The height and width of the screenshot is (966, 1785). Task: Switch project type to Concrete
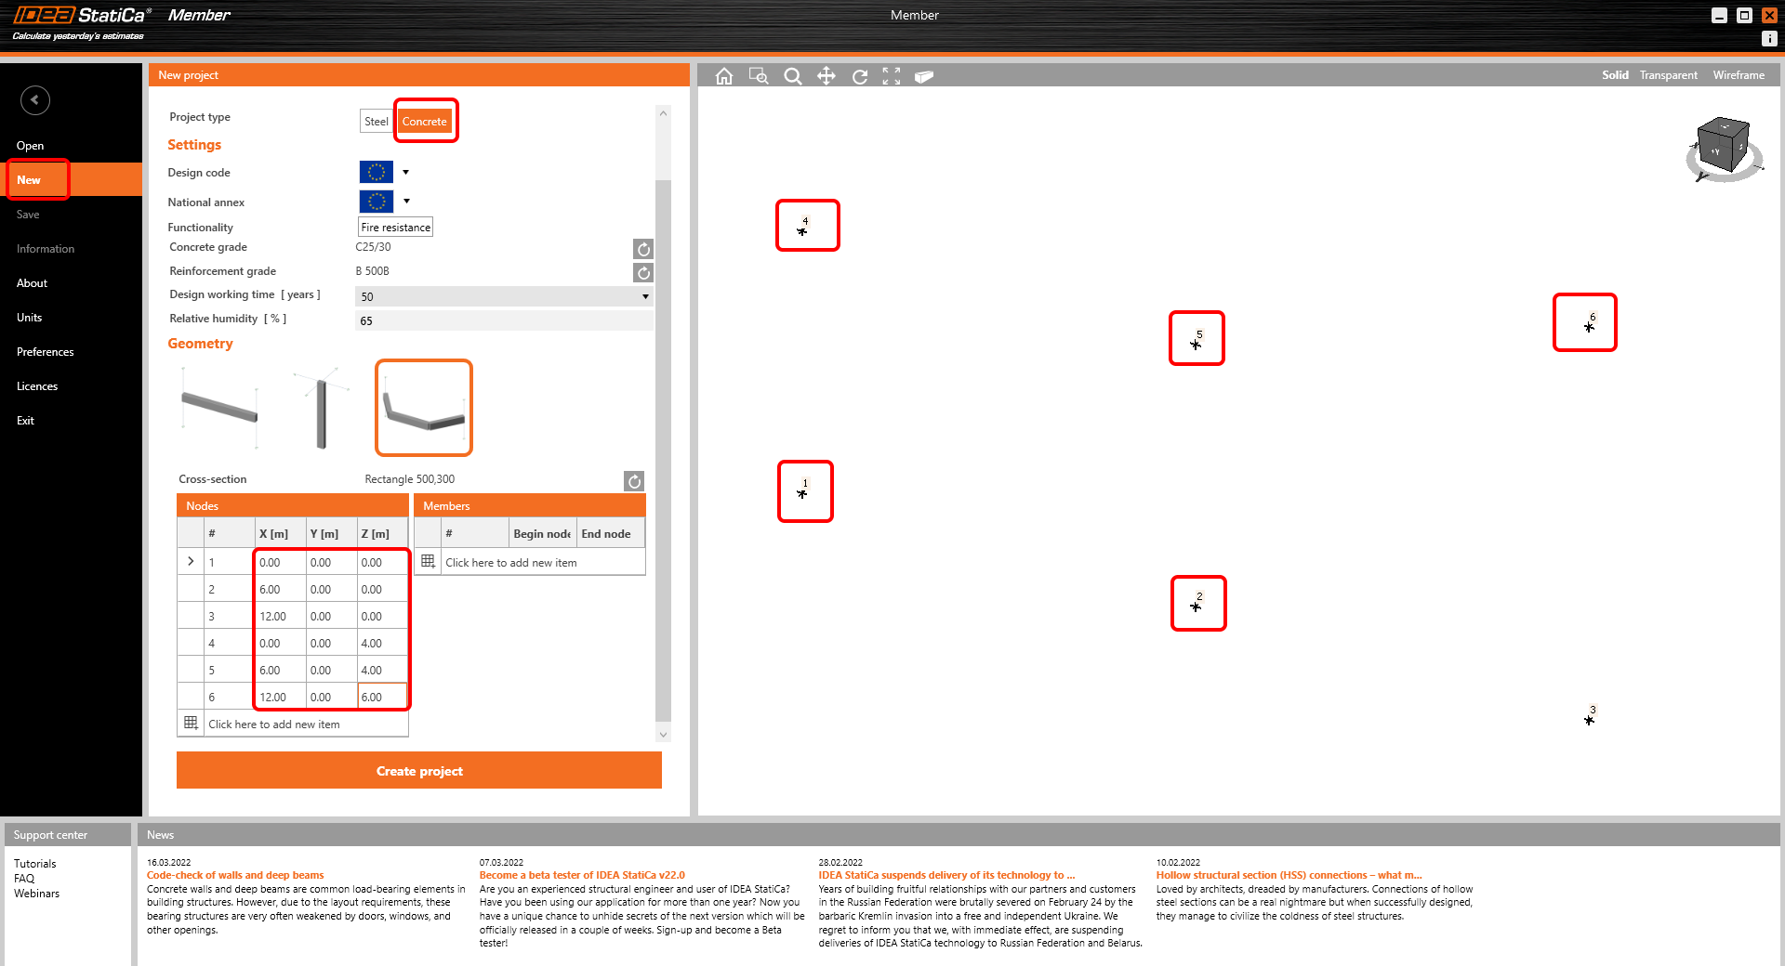point(425,121)
